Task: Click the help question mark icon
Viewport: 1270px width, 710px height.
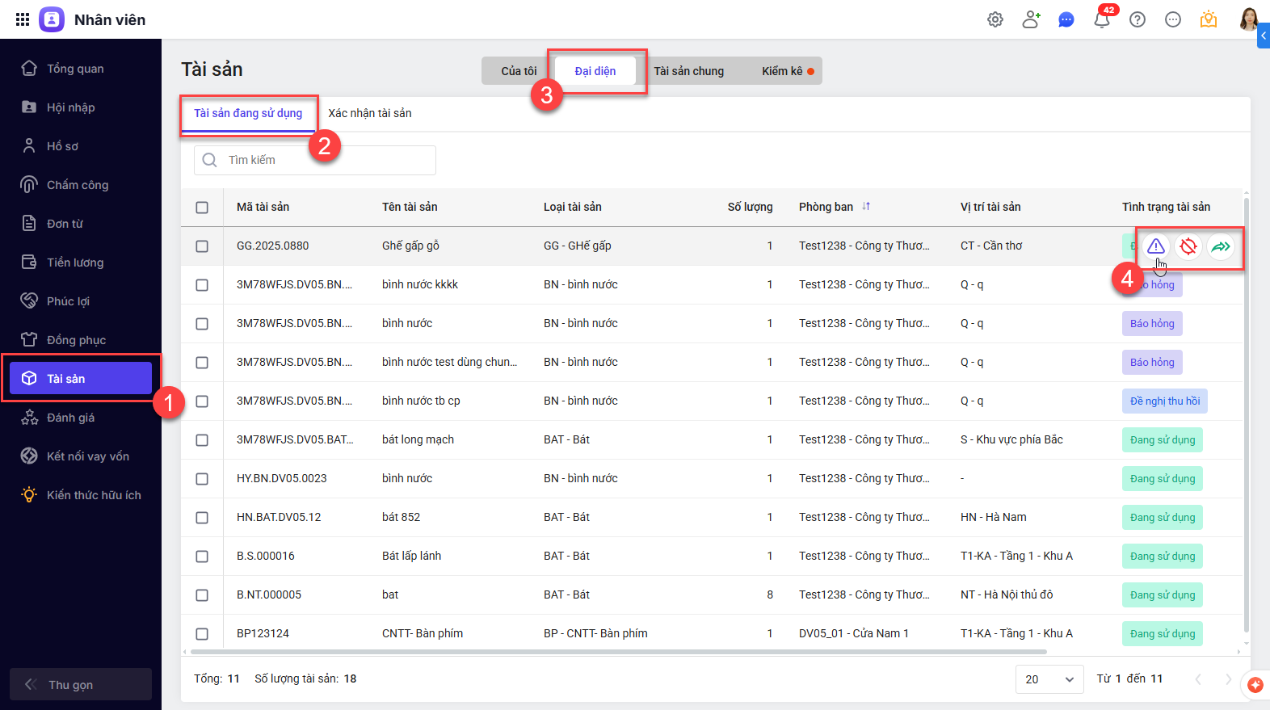Action: click(x=1138, y=19)
